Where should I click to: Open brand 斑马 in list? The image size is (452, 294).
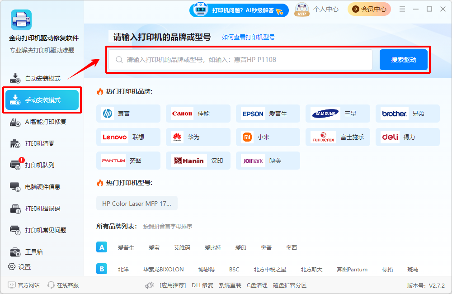413,270
